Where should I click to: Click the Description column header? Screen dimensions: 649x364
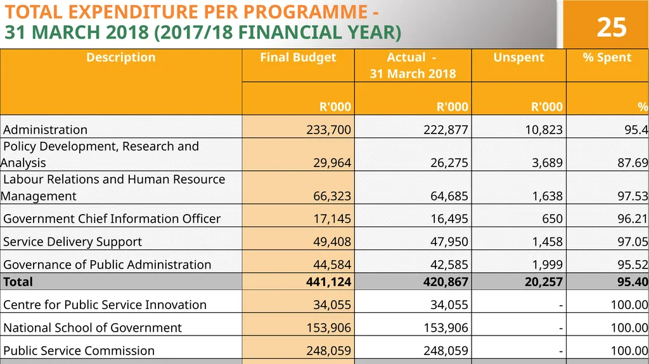[121, 58]
